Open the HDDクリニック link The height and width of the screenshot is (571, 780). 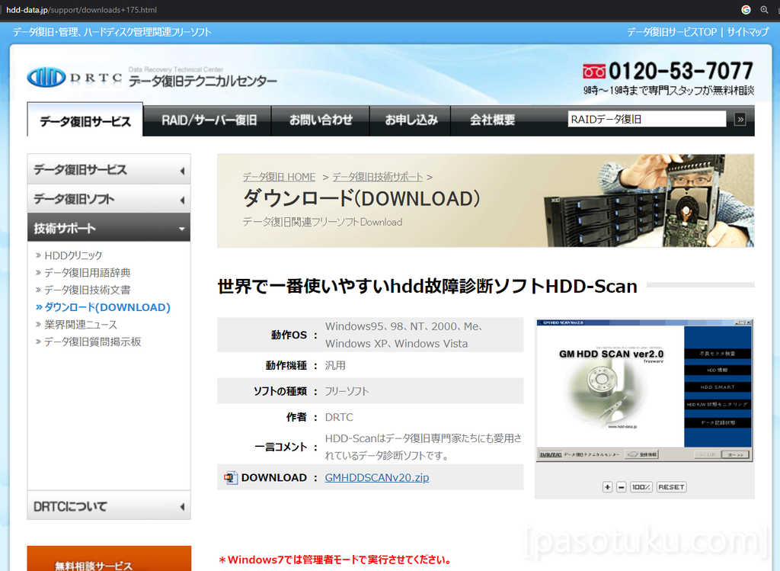pos(73,255)
